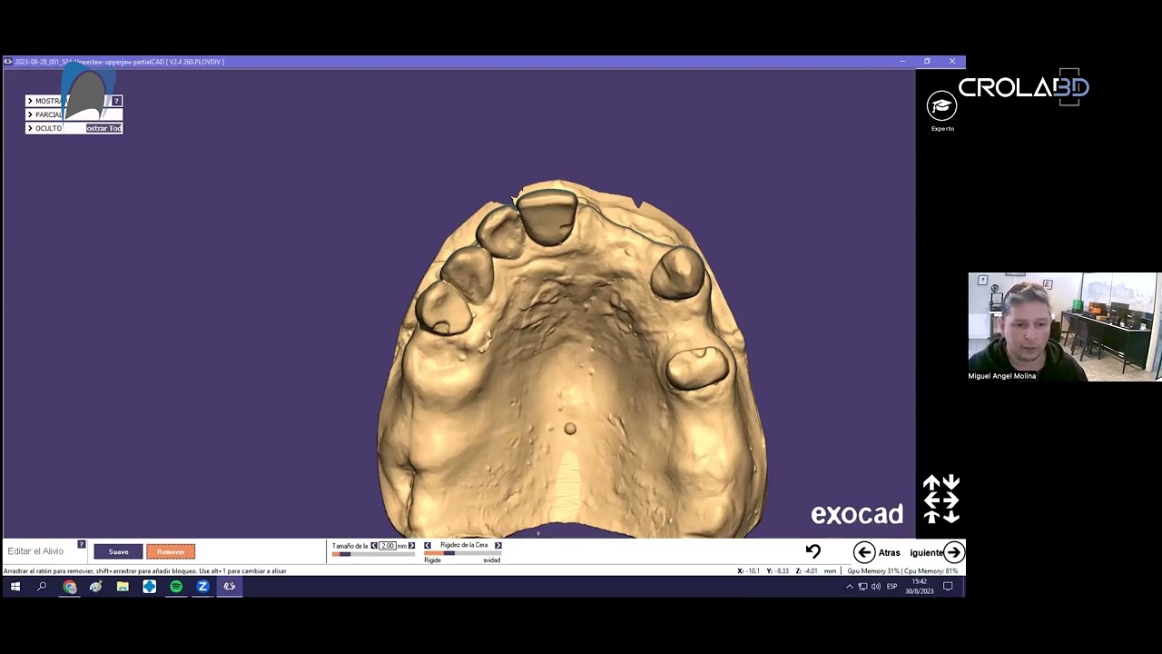
Task: Increase brush size with right arrow
Action: coord(411,545)
